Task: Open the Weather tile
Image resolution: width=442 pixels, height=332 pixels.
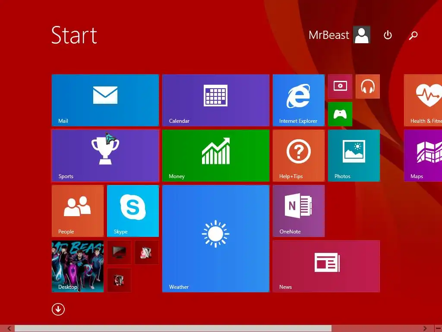Action: 216,239
